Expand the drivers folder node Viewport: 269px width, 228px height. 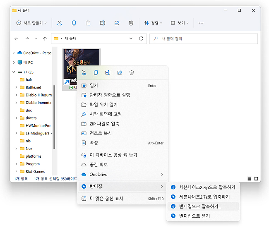click(x=16, y=118)
